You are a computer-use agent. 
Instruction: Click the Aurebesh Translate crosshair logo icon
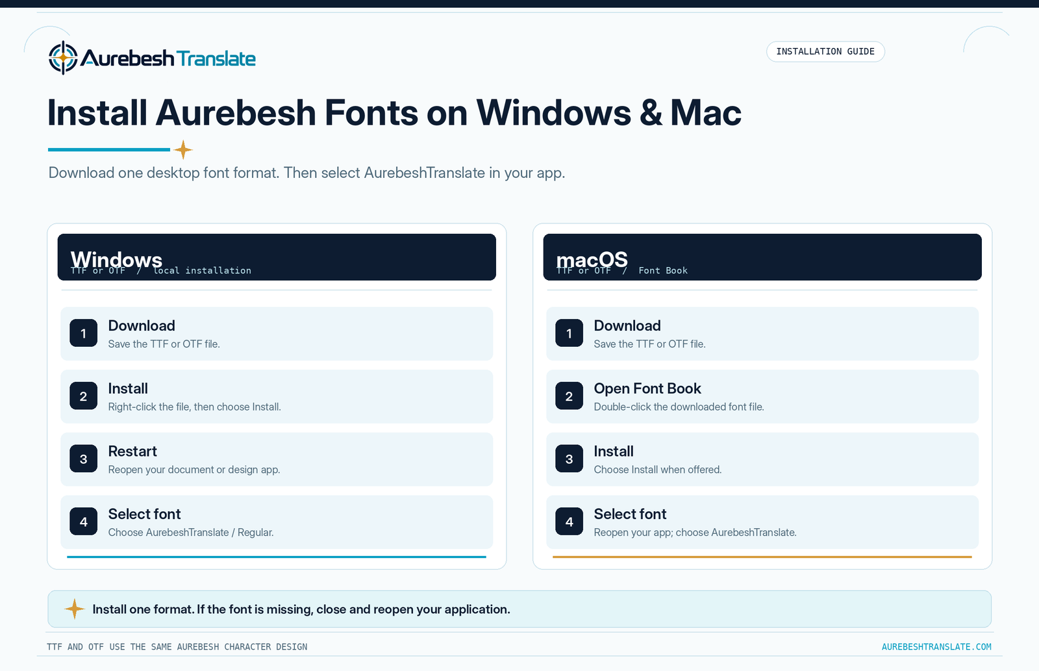(x=63, y=58)
